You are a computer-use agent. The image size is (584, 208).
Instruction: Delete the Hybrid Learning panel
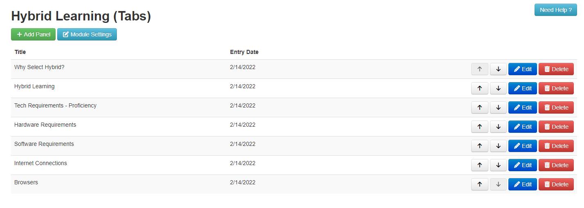[556, 88]
